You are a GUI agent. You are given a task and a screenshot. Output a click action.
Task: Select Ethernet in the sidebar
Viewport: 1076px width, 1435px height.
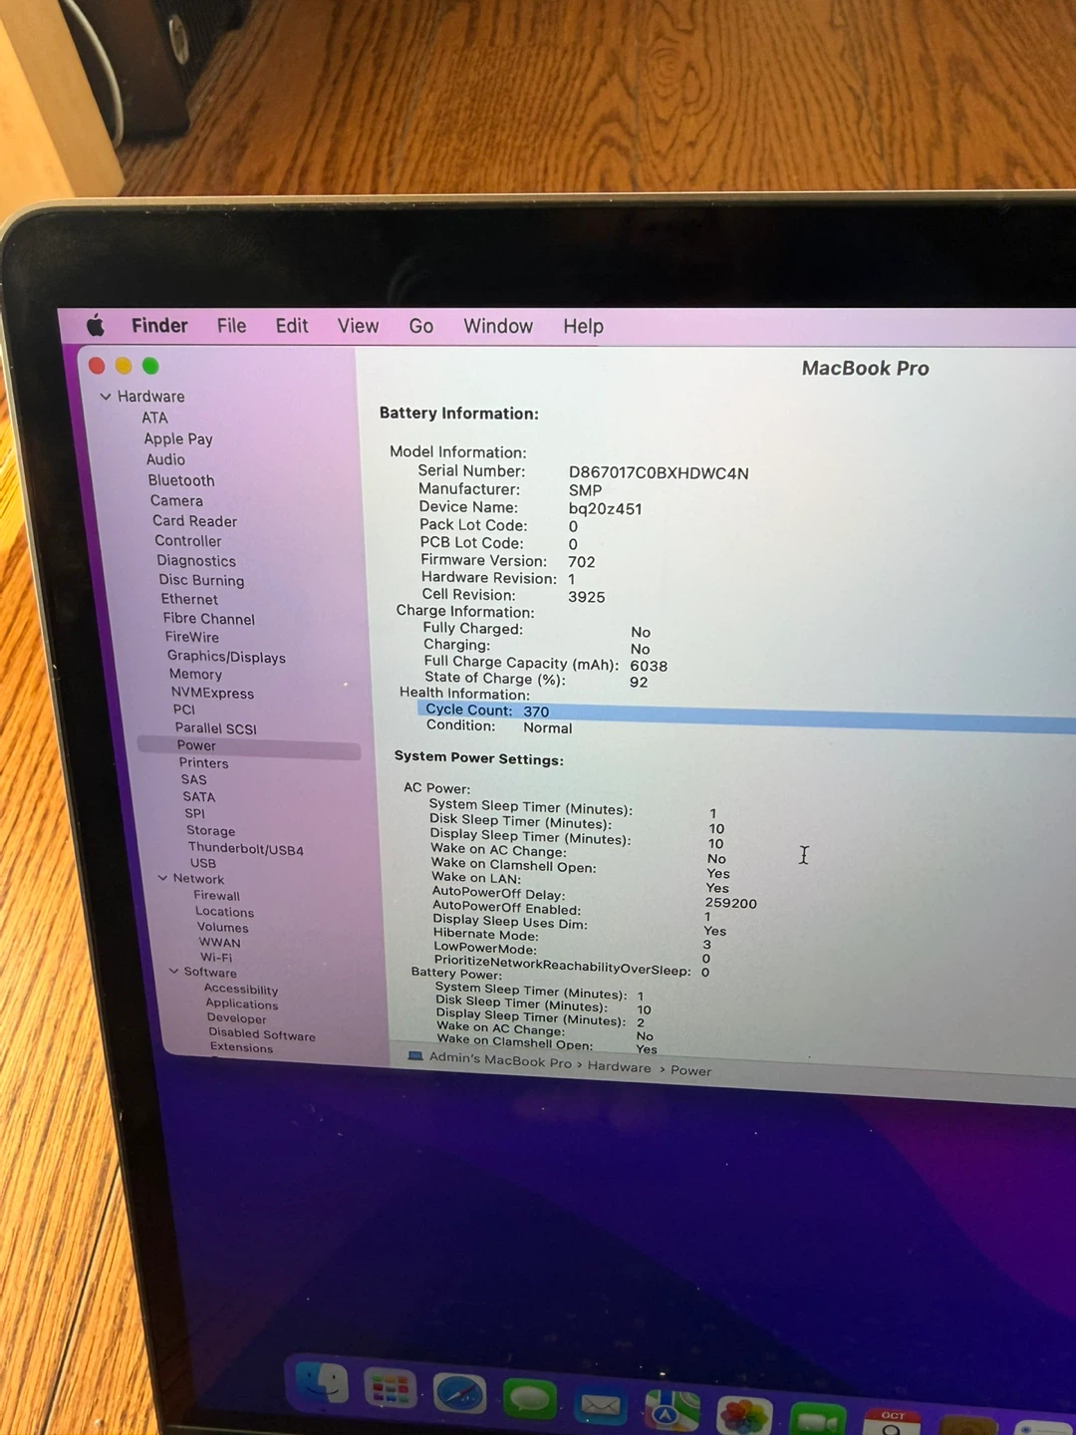point(189,599)
